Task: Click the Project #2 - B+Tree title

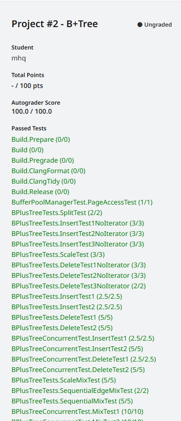Action: point(55,24)
